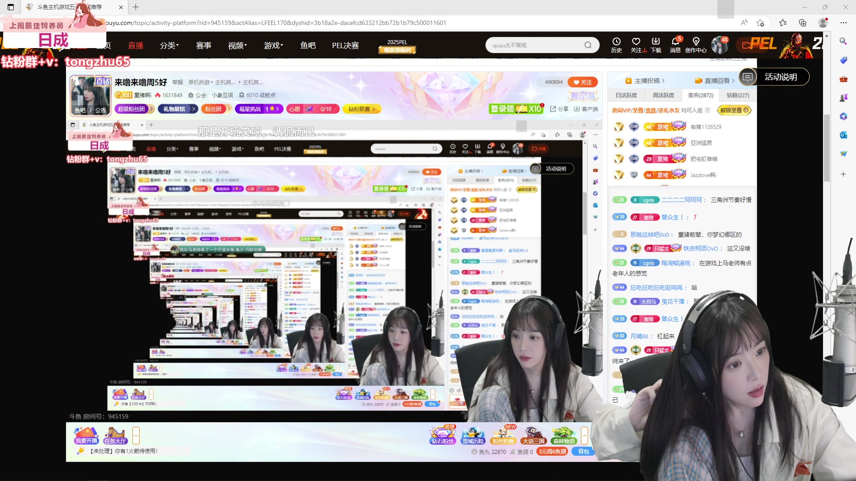Open the 钻石粉丝 diamond icon
This screenshot has height=481, width=856.
tap(442, 436)
